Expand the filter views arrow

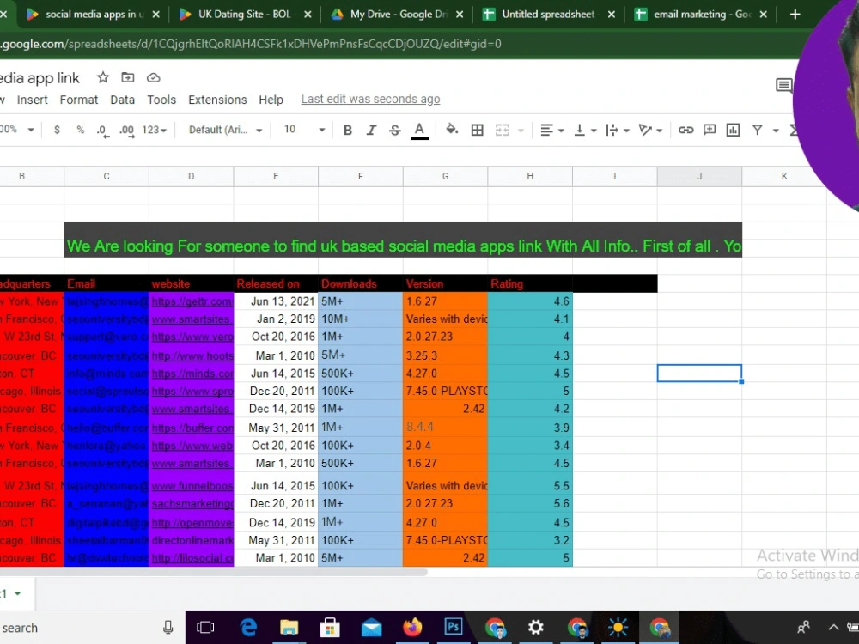pyautogui.click(x=776, y=131)
